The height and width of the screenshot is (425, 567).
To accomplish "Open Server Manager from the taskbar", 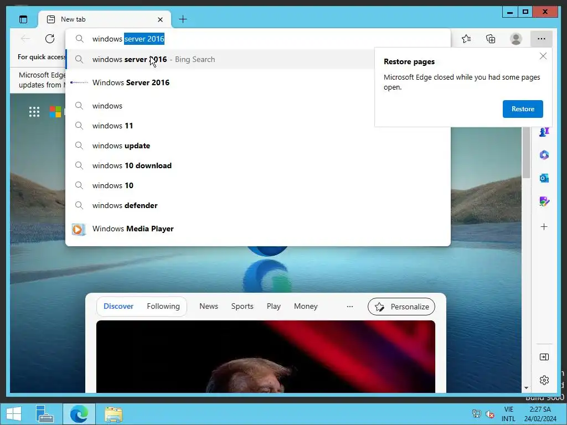I will (x=44, y=414).
